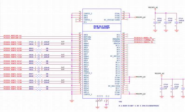Screen dimensions: 185x112
Task: Click ground symbol below C723
Action: 173,97
